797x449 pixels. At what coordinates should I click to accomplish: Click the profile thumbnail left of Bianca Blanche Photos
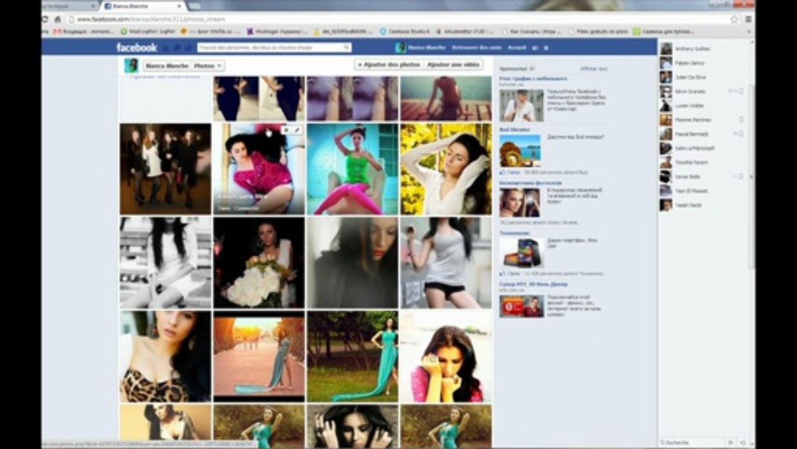click(131, 65)
